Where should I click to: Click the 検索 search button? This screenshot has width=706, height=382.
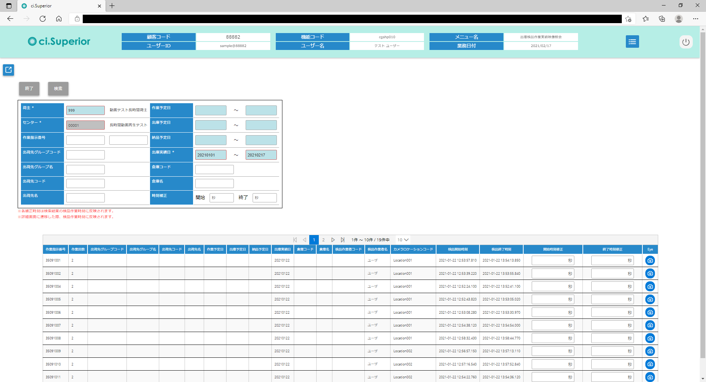tap(58, 89)
